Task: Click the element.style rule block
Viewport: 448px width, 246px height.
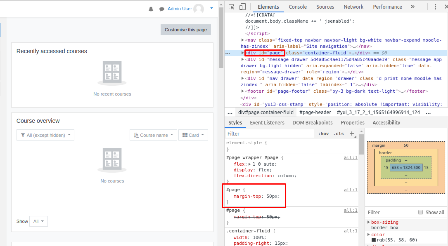Action: tap(292, 145)
